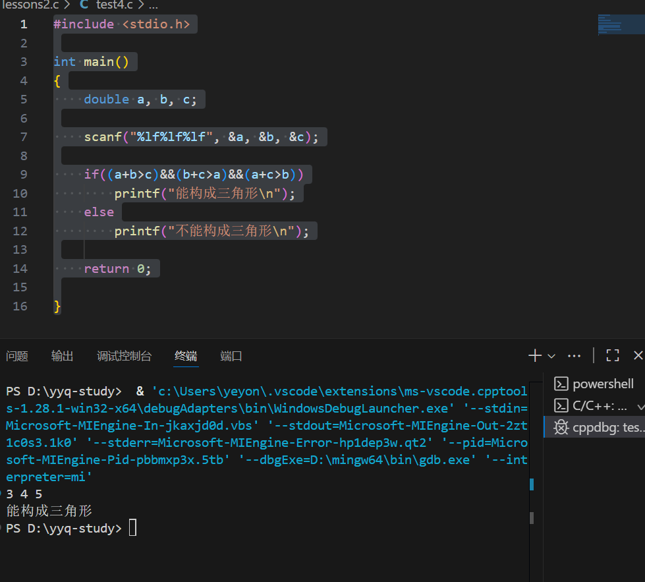The height and width of the screenshot is (582, 645).
Task: Open the launch profile dropdown chevron
Action: point(551,356)
